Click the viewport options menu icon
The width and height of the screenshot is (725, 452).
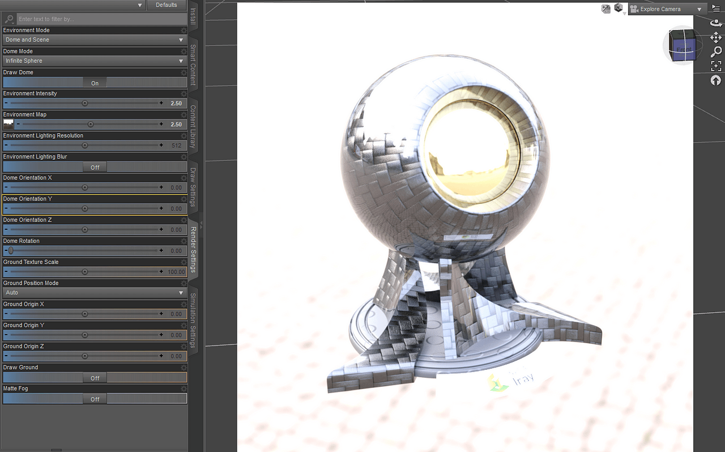tap(716, 7)
